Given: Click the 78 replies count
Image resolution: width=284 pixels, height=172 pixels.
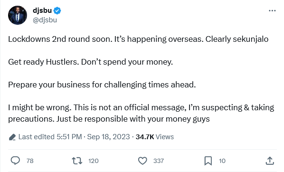Looking at the screenshot, I should 30,161.
